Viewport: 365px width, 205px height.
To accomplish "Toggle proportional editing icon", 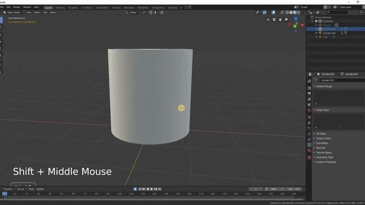I will tap(162, 13).
